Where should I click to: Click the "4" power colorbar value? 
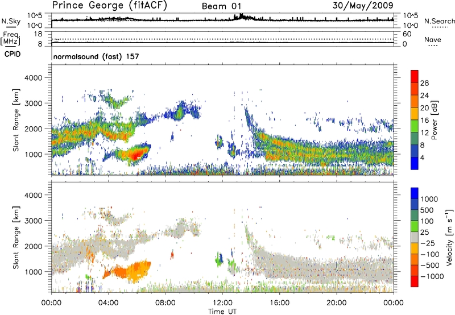coord(422,157)
